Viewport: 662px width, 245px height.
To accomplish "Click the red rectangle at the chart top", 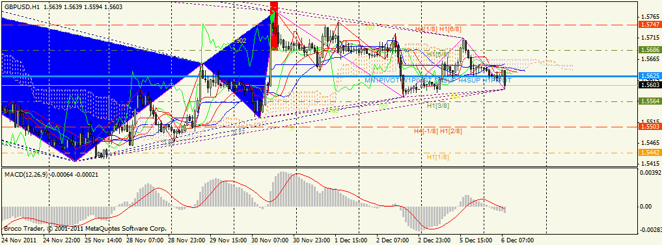I will click(x=274, y=25).
